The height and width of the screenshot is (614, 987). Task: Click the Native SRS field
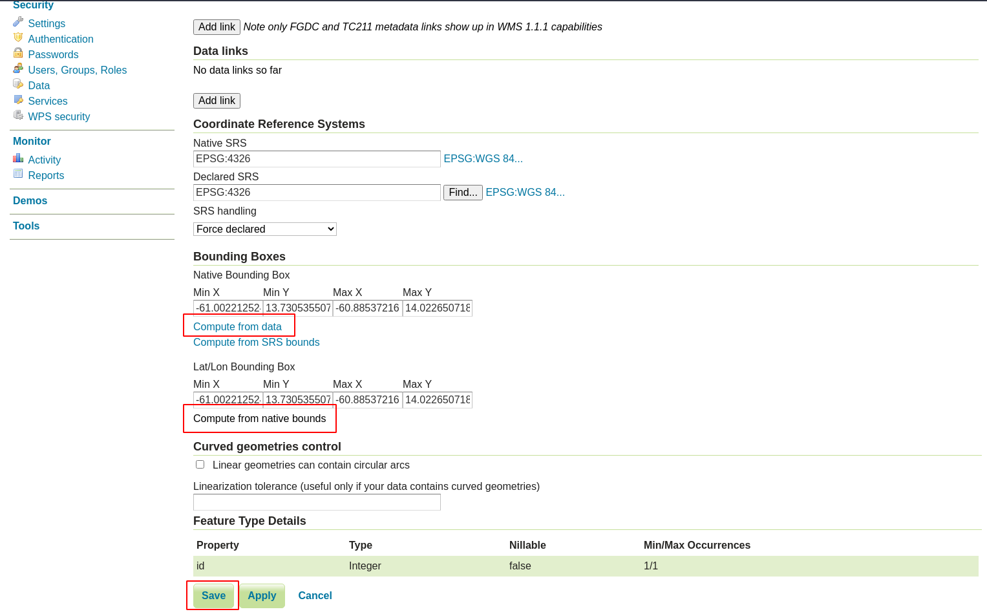[x=317, y=159]
